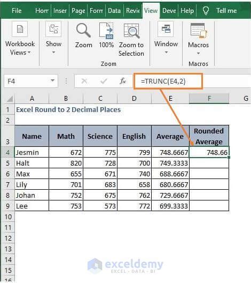Click the Tell me lightbulb icon
The height and width of the screenshot is (283, 251).
tap(206, 11)
